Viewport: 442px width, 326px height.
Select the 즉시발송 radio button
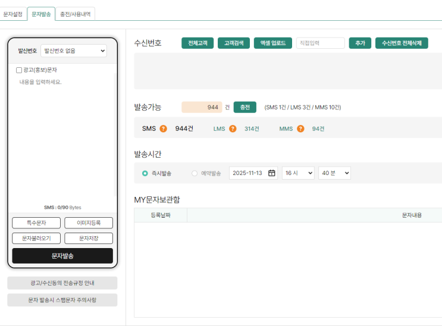(x=145, y=173)
